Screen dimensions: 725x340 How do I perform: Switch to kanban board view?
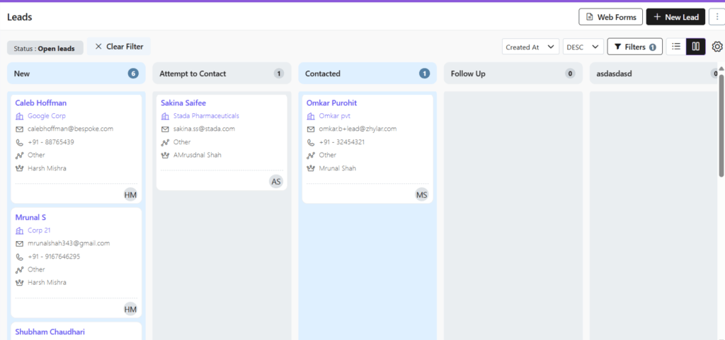coord(696,47)
